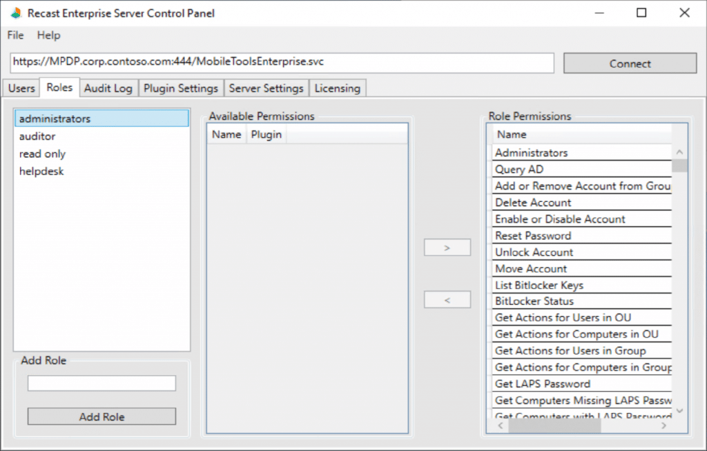
Task: Select Get Actions for Computers in OU
Action: click(581, 334)
